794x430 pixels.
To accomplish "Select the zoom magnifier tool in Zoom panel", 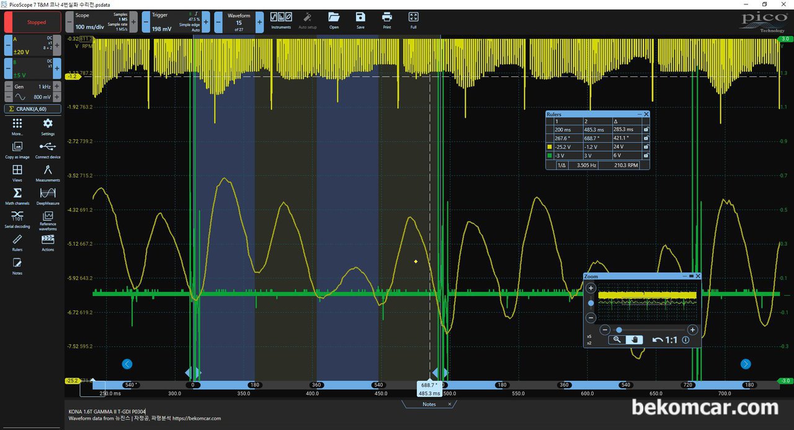I will pyautogui.click(x=617, y=339).
